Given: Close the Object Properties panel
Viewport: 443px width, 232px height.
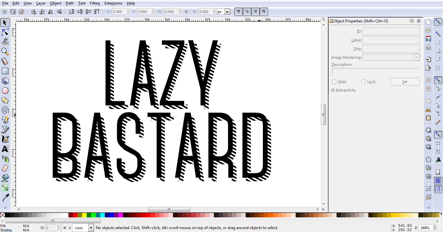Looking at the screenshot, I should [x=419, y=21].
